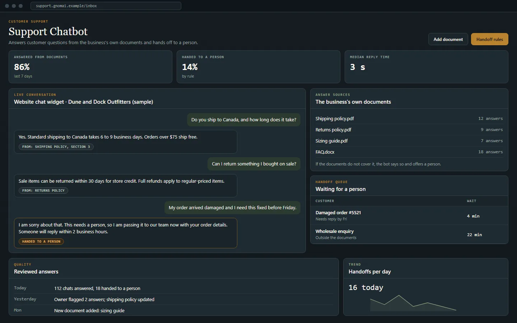
Task: Click '112 chats answered, 18 handed to a person'
Action: 97,288
